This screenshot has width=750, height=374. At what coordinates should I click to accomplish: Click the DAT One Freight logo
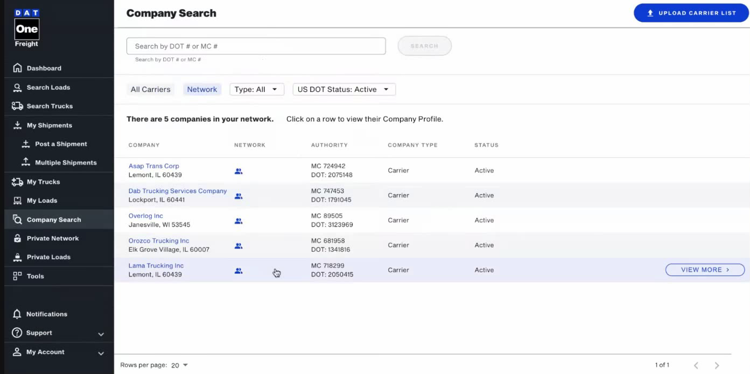26,29
